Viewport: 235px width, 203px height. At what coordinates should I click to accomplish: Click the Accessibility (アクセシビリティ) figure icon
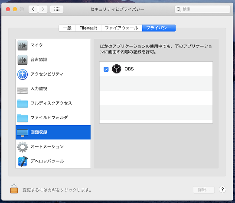pos(23,74)
